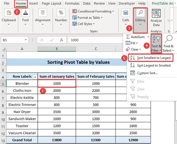Expand the AutoSum dropdown arrow
This screenshot has height=144, width=177.
pos(148,37)
